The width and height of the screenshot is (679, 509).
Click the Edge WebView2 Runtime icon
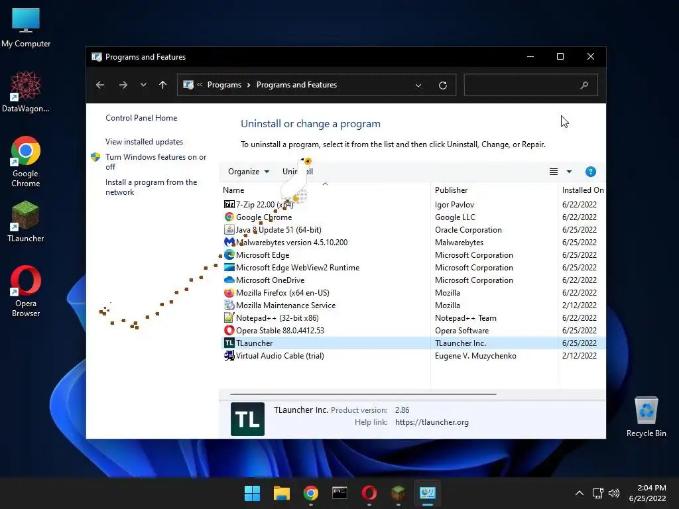click(x=229, y=267)
